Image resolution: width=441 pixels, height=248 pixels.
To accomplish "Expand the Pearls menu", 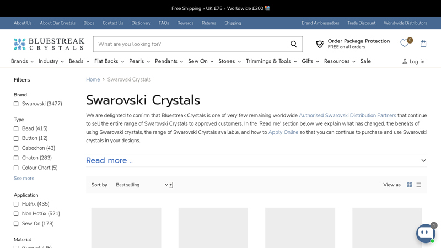I will click(x=139, y=61).
